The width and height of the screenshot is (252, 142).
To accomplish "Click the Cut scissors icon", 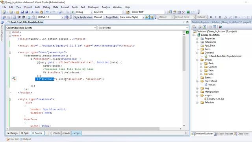I will click(32, 12).
